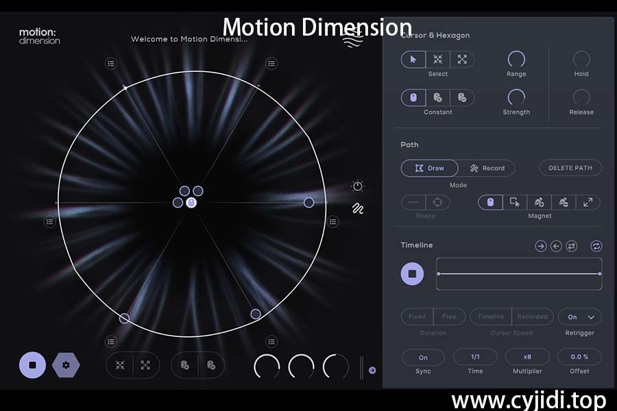
Task: Toggle the Timeline loop icon
Action: [x=596, y=246]
